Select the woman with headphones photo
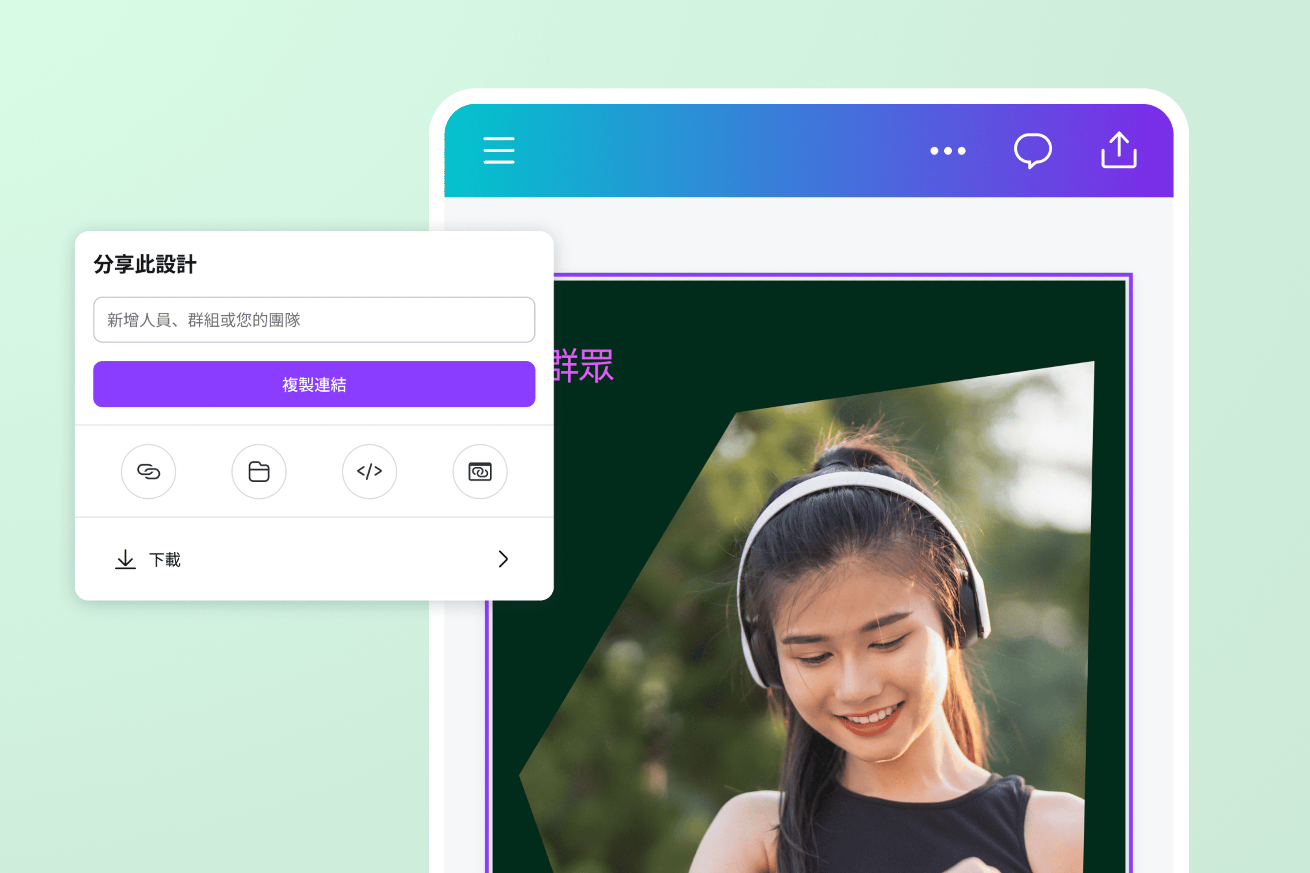The image size is (1310, 873). point(807,617)
